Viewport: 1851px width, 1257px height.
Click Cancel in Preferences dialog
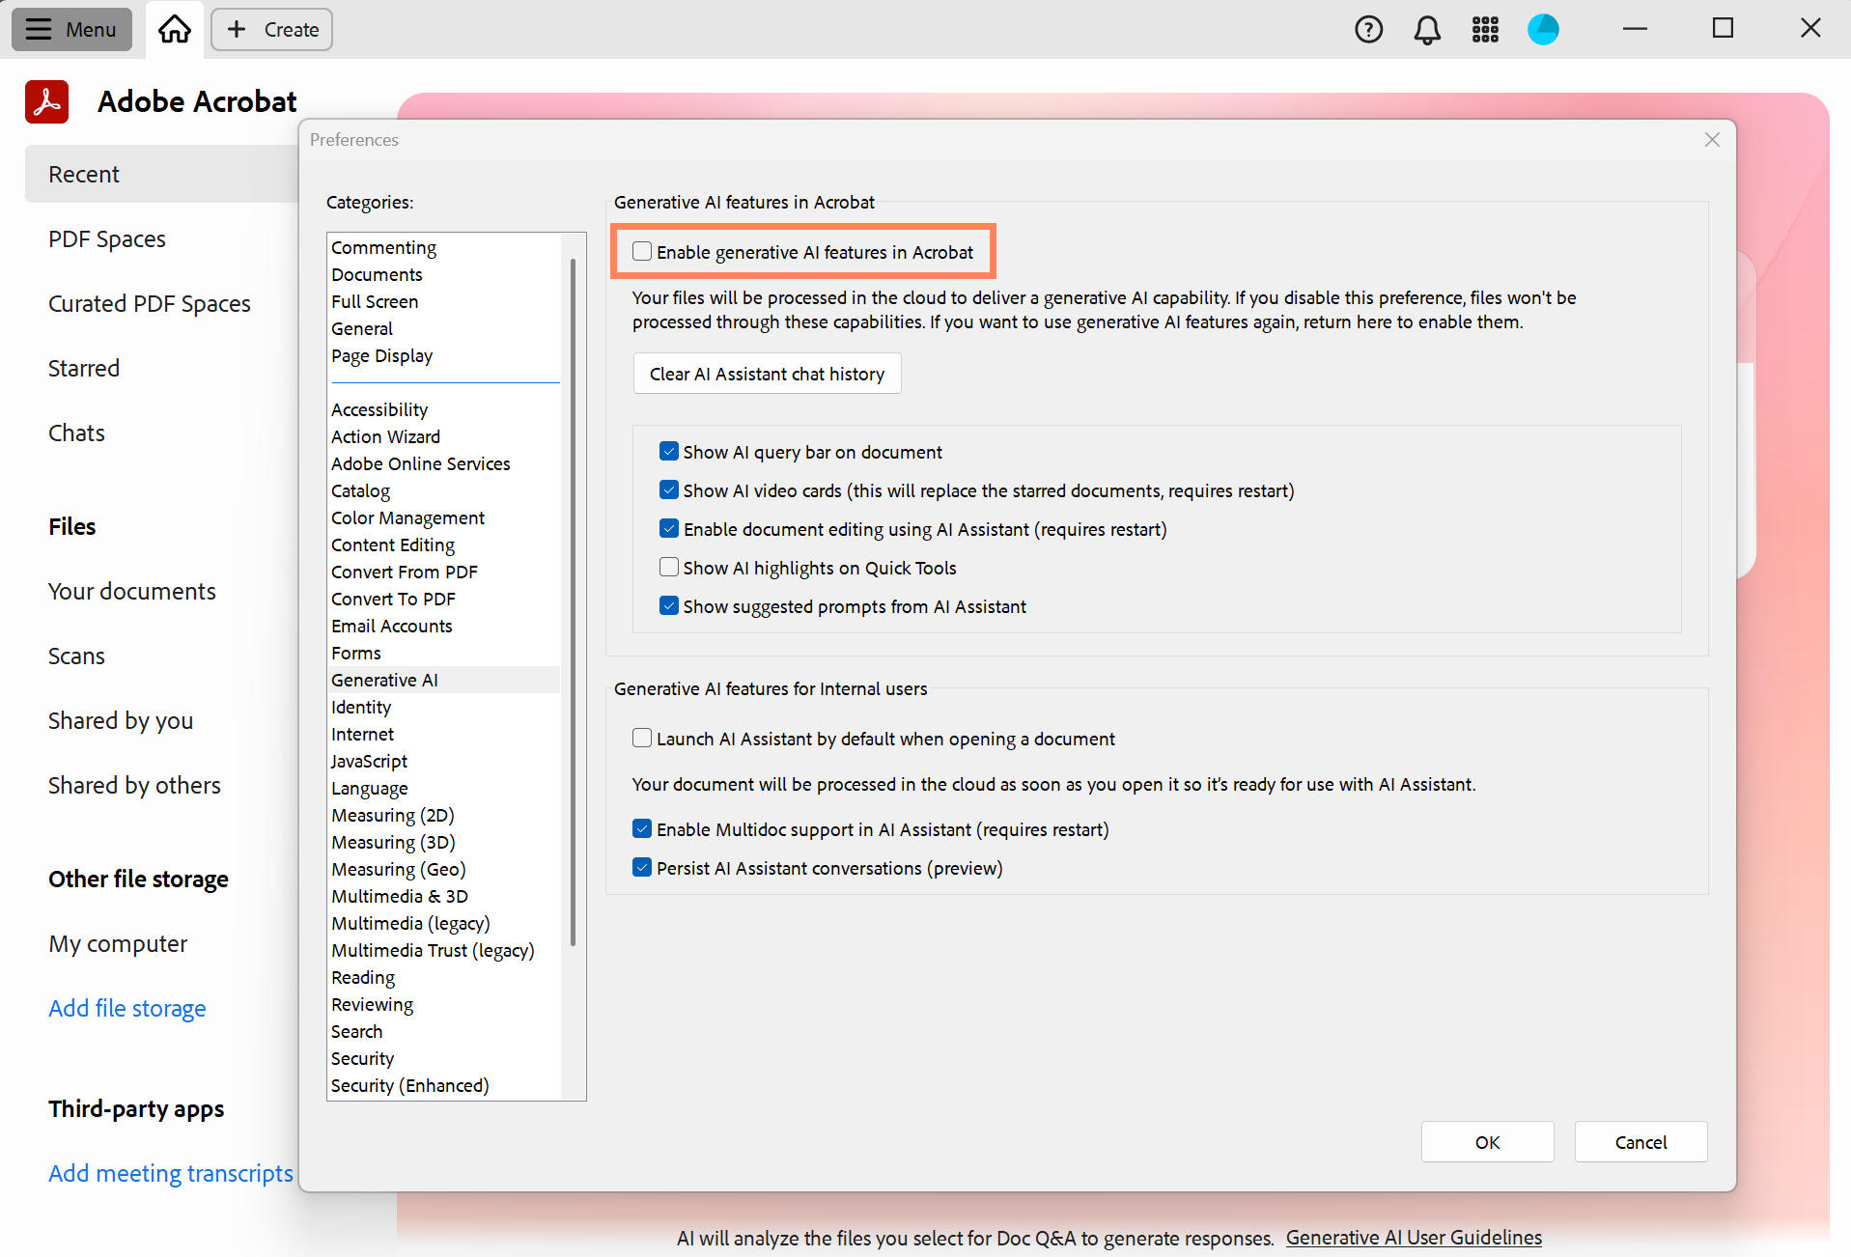(x=1641, y=1142)
